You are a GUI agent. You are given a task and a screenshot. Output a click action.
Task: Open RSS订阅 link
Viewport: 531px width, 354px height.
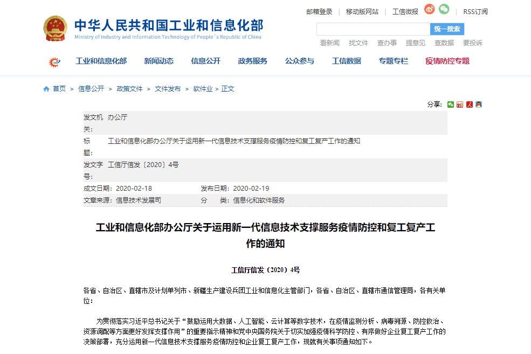pyautogui.click(x=475, y=12)
